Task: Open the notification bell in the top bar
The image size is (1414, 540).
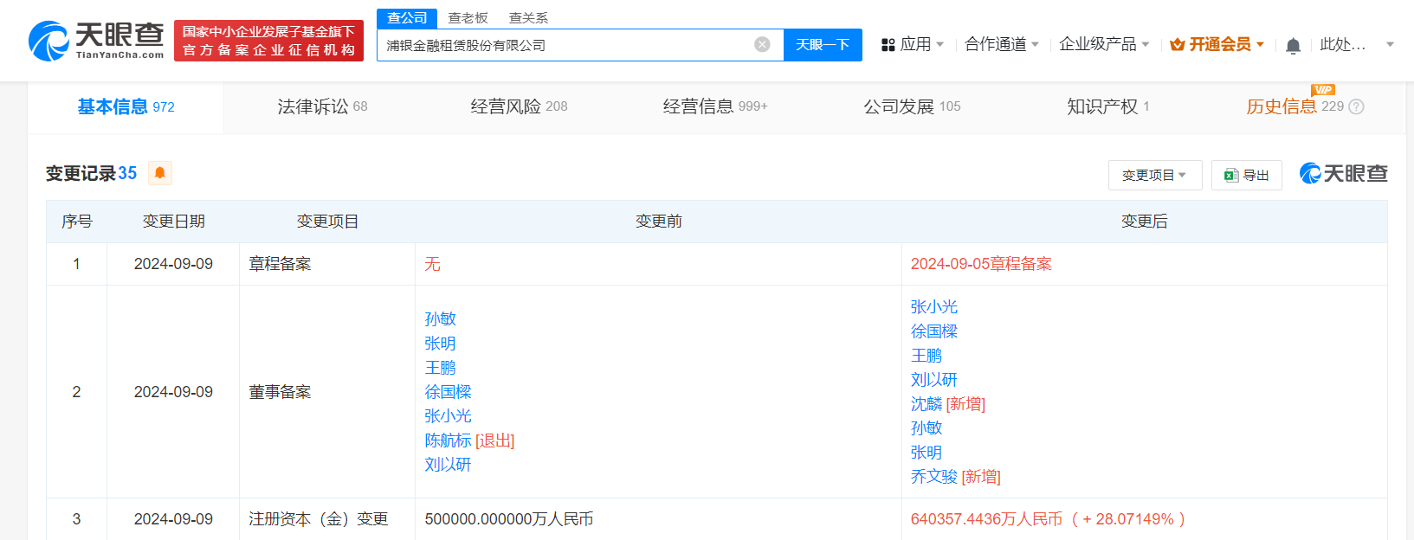Action: coord(1293,46)
